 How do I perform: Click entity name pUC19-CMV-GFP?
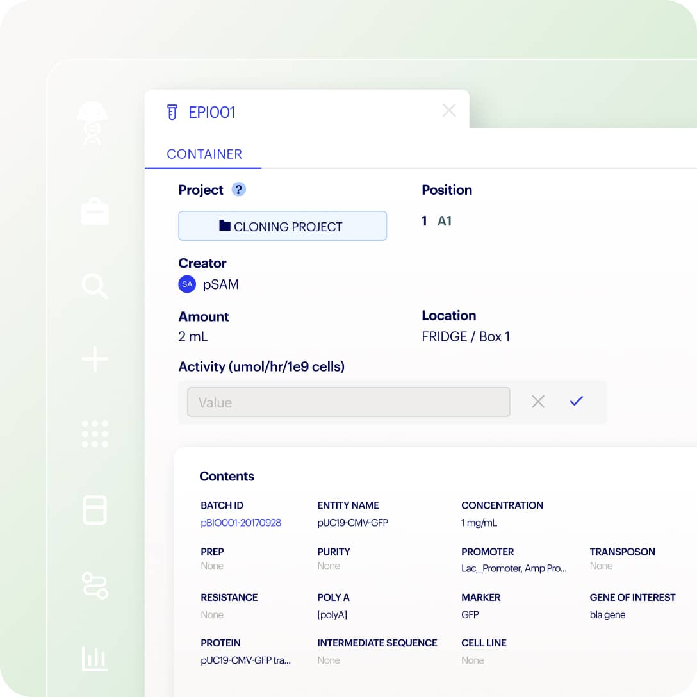tap(352, 523)
